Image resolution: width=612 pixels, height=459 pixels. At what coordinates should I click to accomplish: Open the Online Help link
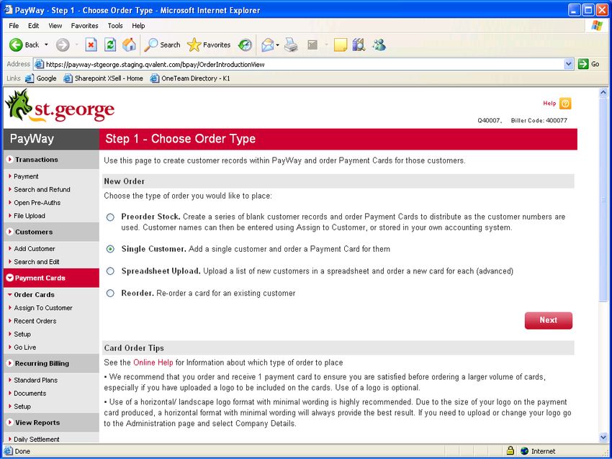pos(153,363)
